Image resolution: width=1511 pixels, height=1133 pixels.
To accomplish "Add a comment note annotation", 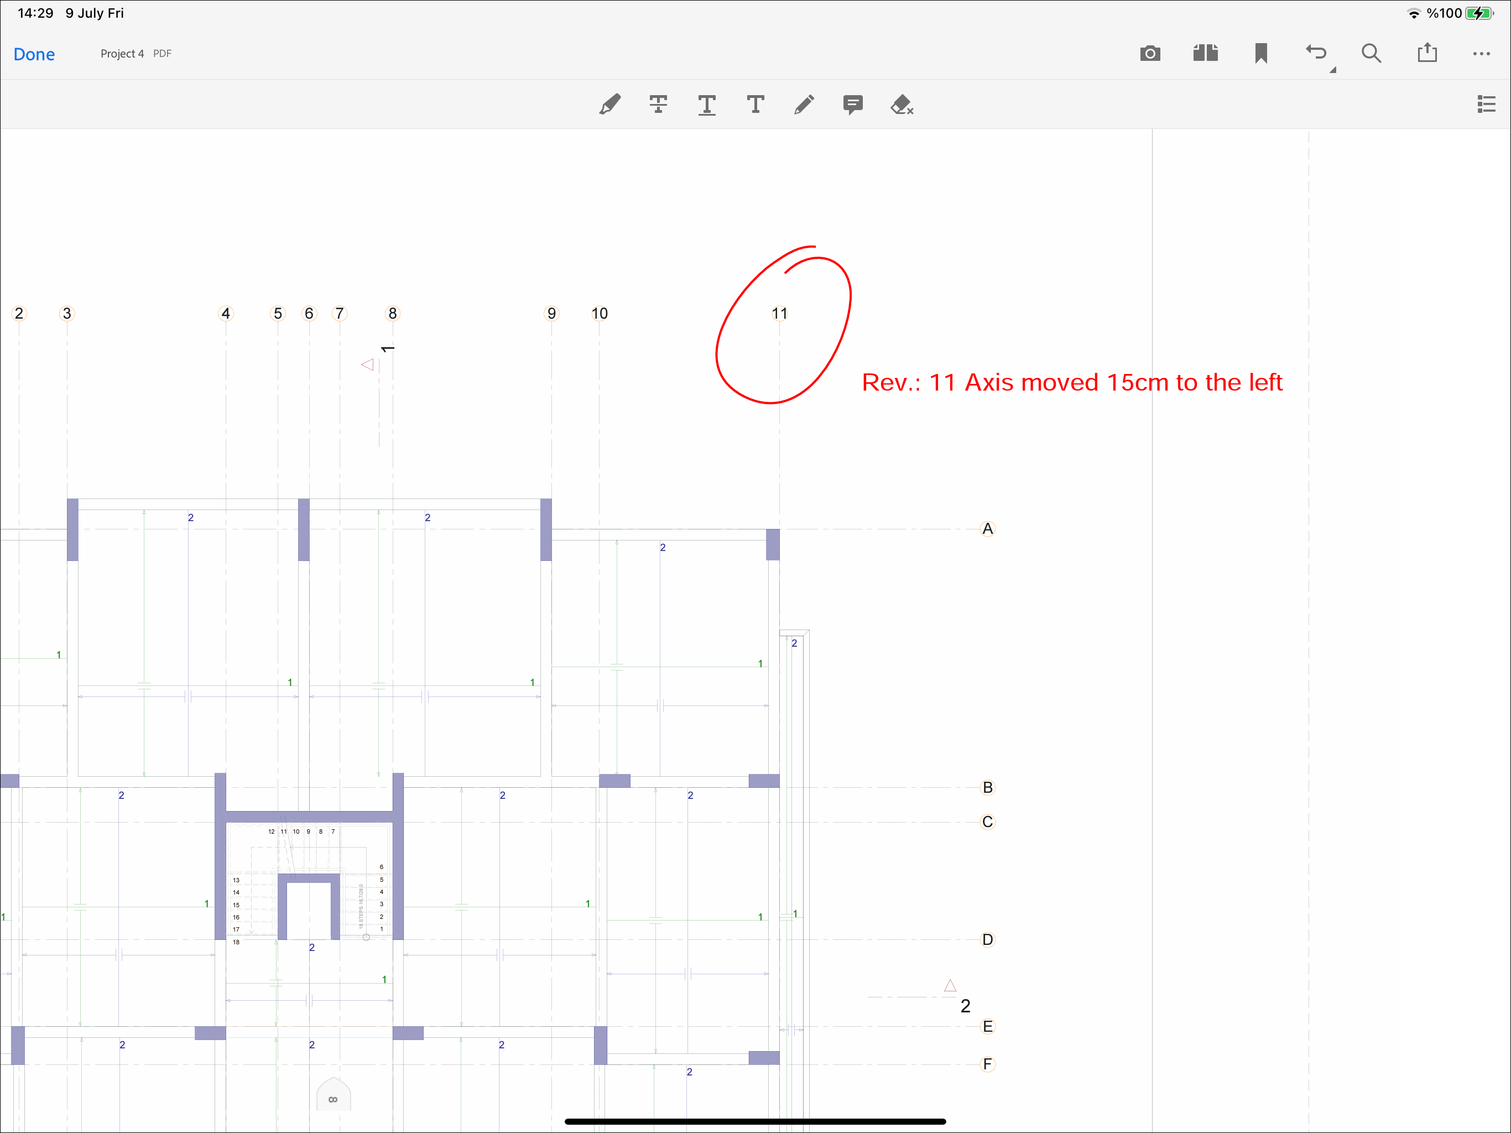I will pyautogui.click(x=852, y=105).
